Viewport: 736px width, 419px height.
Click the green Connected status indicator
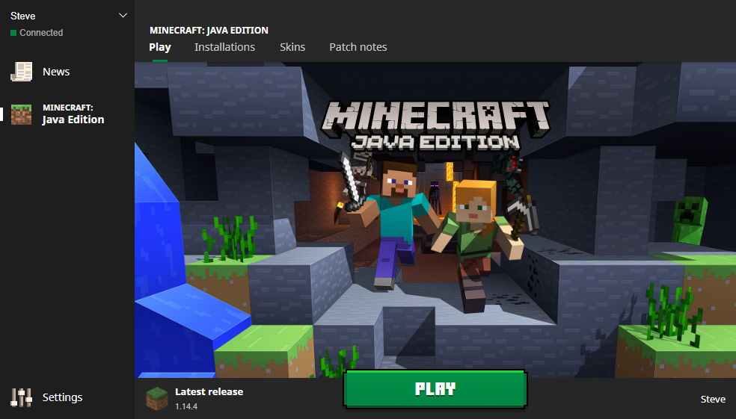point(13,33)
